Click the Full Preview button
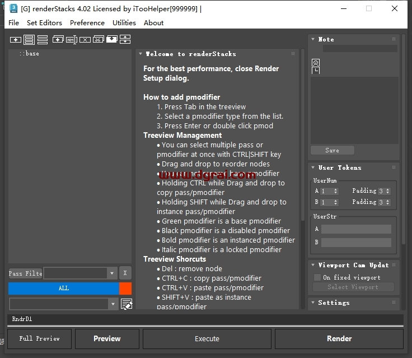 coord(39,338)
